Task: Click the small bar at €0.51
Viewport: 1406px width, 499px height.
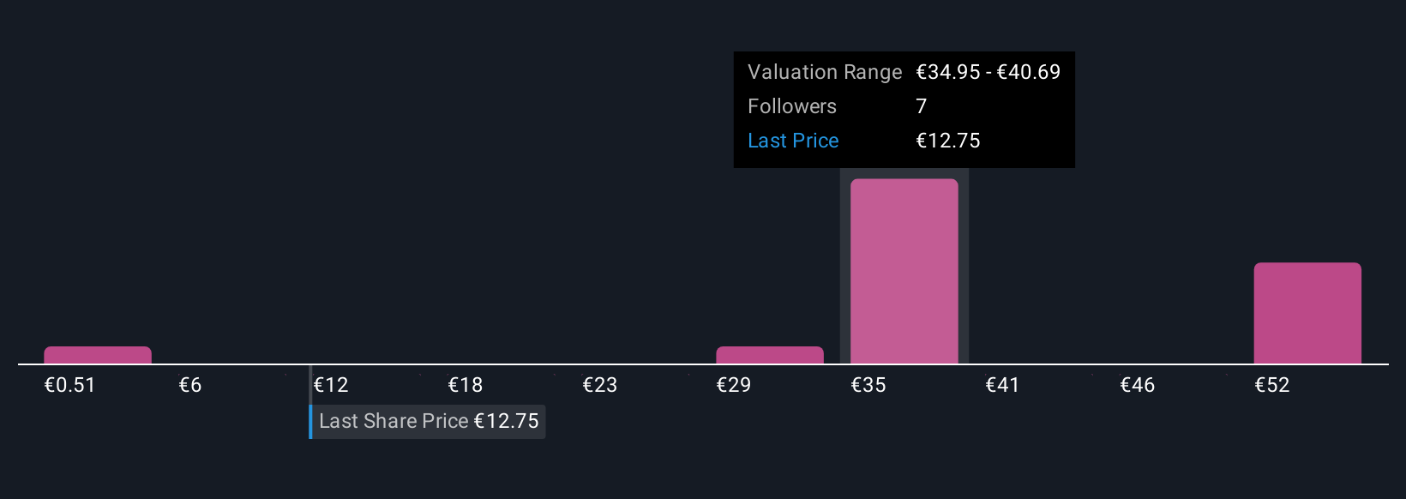Action: click(98, 355)
